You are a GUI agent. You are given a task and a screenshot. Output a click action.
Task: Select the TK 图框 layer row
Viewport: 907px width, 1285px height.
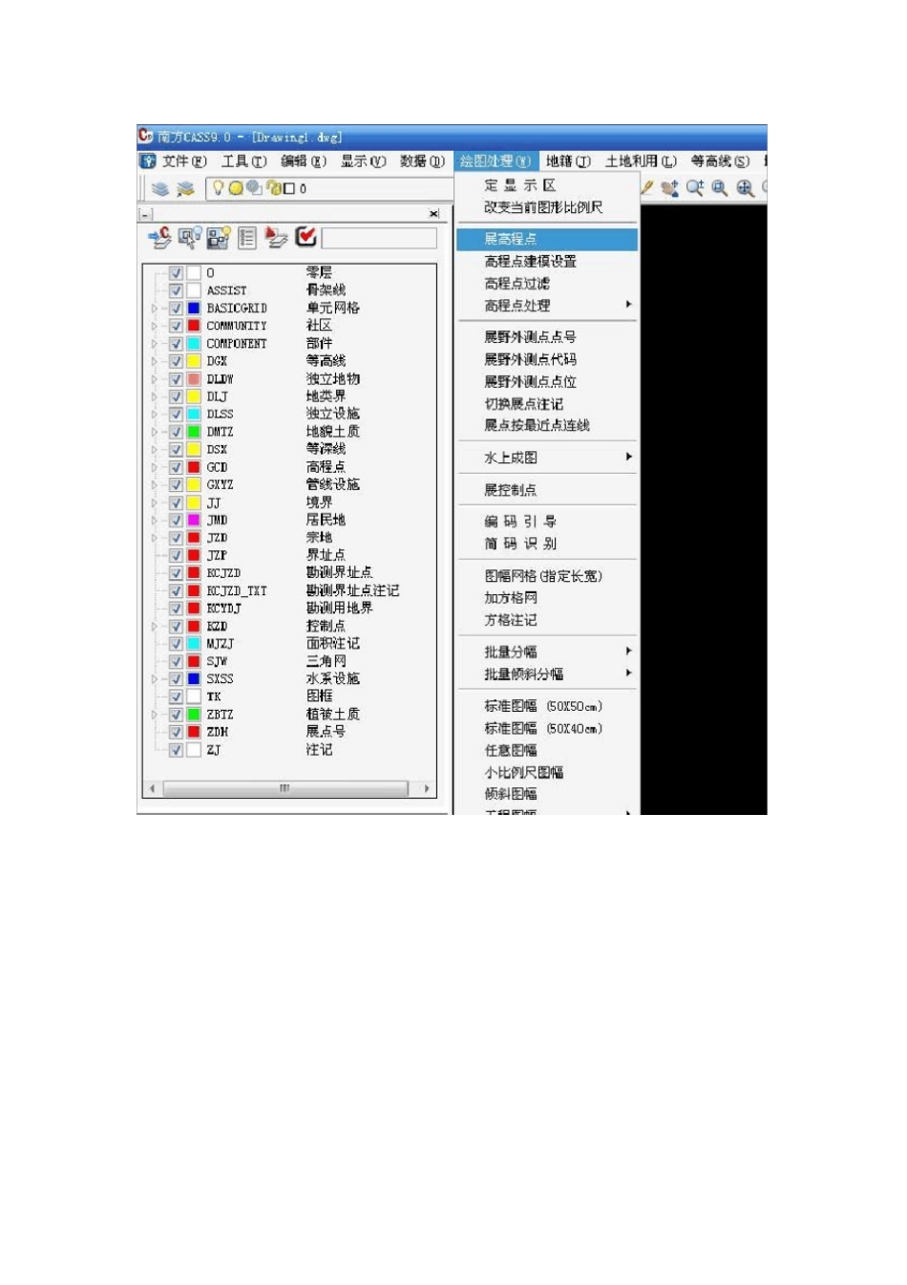291,697
